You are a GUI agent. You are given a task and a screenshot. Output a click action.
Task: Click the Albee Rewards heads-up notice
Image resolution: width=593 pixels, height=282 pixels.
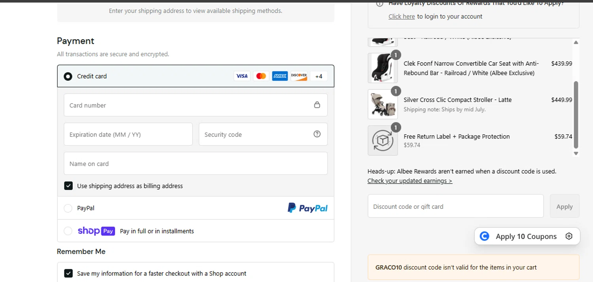(462, 171)
